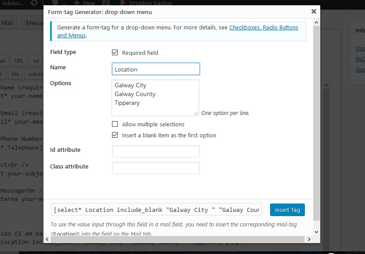Viewport: 365px width, 254px height.
Task: Click the generated select tag code field
Action: [x=156, y=210]
